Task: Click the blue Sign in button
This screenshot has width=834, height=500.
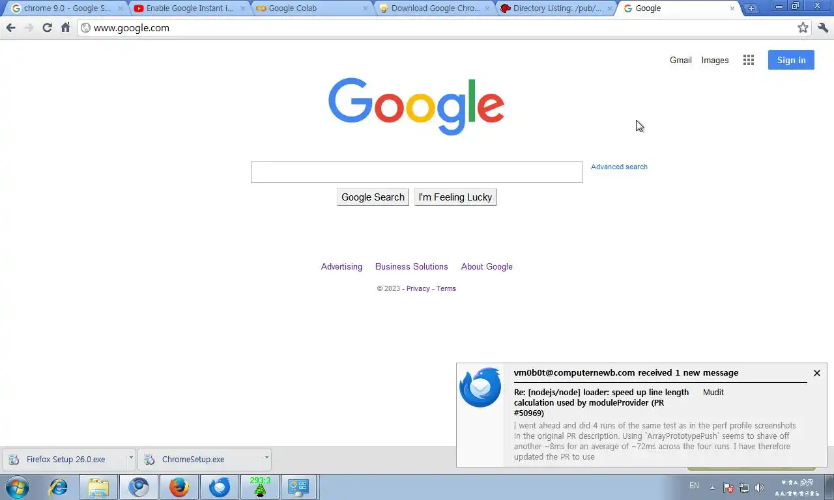Action: tap(791, 60)
